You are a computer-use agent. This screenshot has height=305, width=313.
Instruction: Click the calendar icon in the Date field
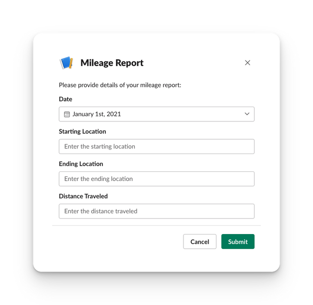[x=67, y=114]
